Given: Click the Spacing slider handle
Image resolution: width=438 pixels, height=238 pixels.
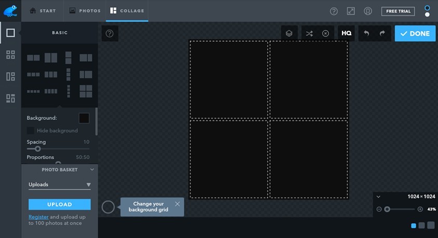Looking at the screenshot, I should click(38, 149).
